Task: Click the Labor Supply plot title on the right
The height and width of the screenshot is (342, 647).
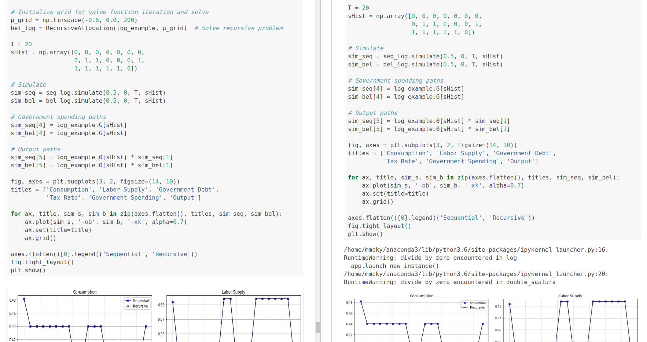Action: click(570, 295)
